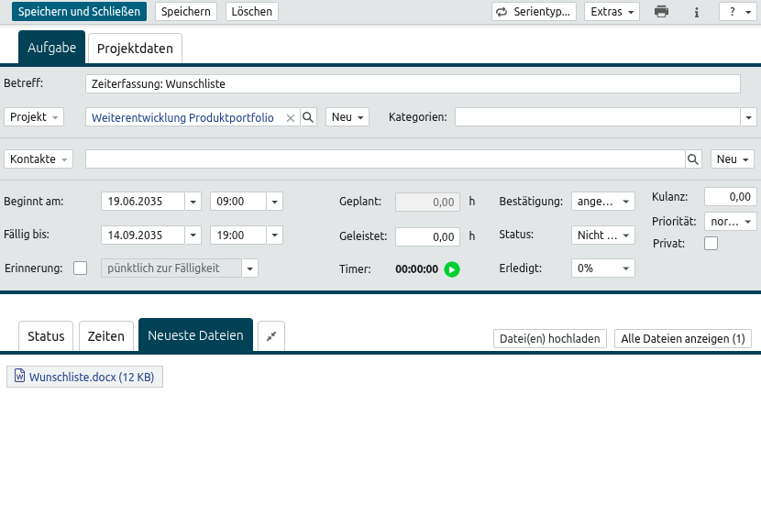Toggle the Privat checkbox

coord(711,244)
